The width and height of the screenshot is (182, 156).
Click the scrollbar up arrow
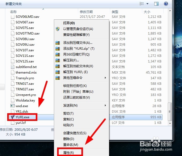[x=170, y=11]
